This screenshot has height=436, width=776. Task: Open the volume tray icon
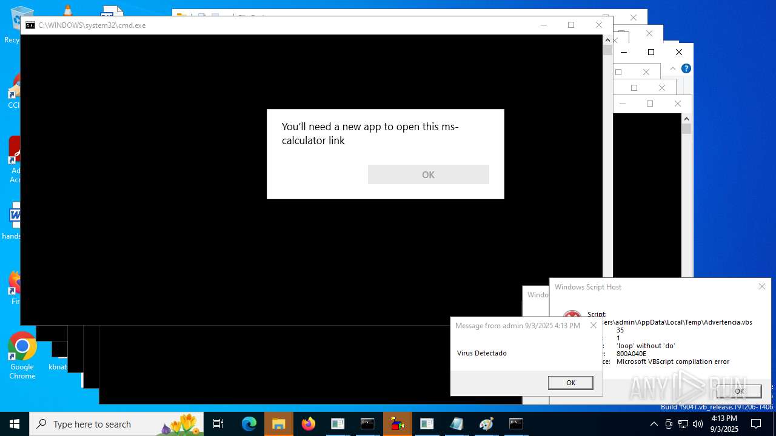click(x=698, y=424)
